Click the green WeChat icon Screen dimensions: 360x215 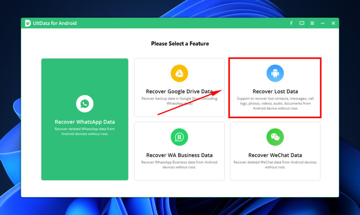click(x=275, y=137)
